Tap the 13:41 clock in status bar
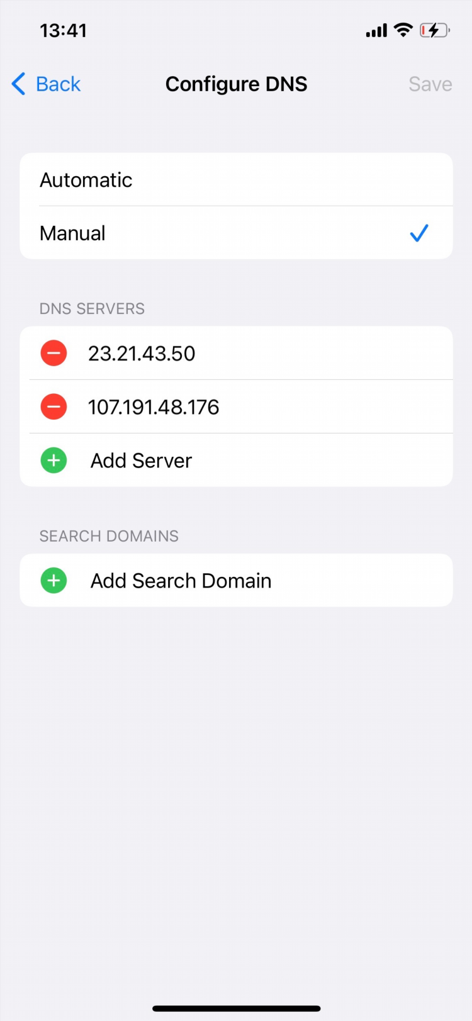Image resolution: width=472 pixels, height=1021 pixels. [x=64, y=30]
